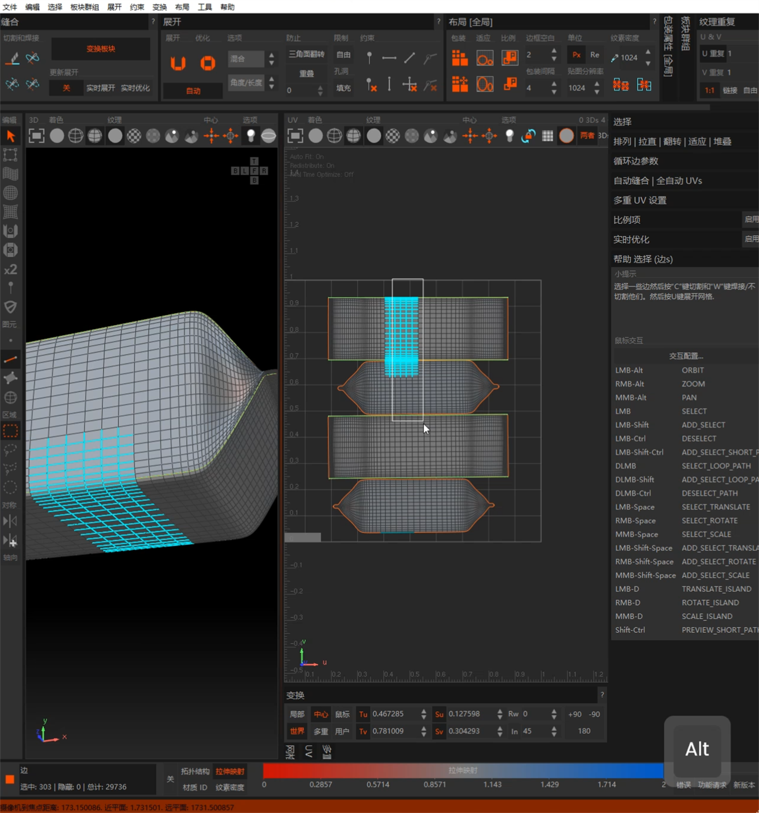Open the 展开 menu in menu bar

(114, 7)
